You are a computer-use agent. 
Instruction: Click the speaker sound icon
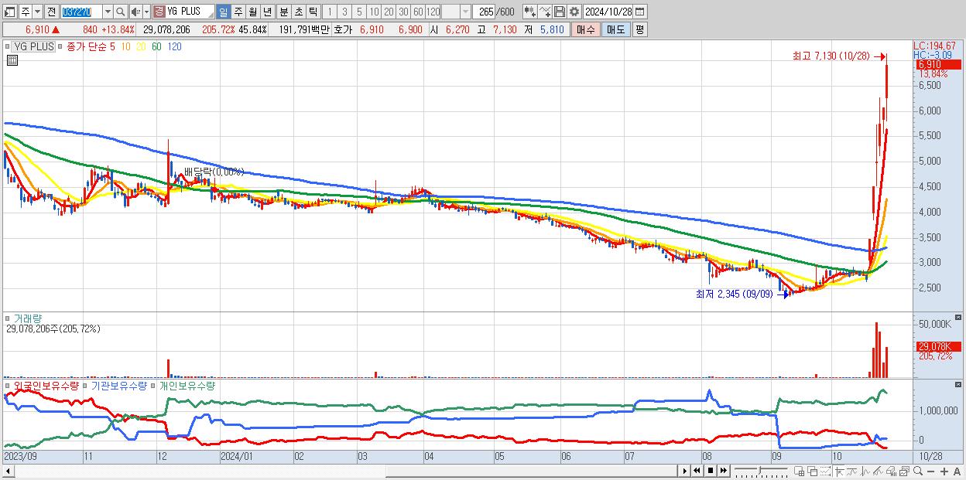[135, 12]
